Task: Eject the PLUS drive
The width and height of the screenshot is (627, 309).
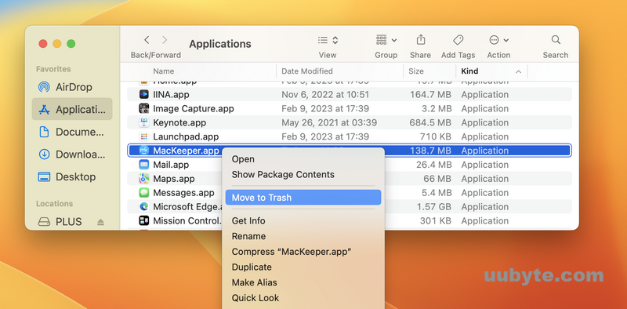Action: 101,222
